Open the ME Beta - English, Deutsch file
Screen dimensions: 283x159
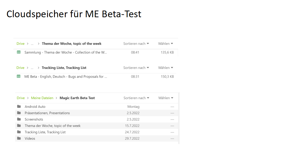pyautogui.click(x=66, y=77)
